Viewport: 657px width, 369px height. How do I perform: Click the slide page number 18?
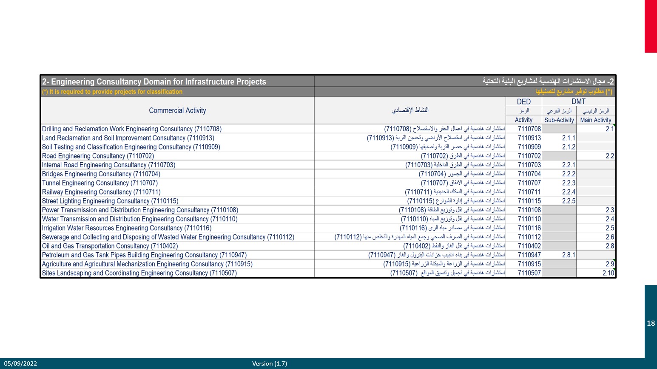point(651,323)
